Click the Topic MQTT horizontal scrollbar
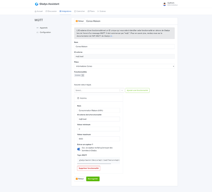 pyautogui.click(x=94, y=164)
